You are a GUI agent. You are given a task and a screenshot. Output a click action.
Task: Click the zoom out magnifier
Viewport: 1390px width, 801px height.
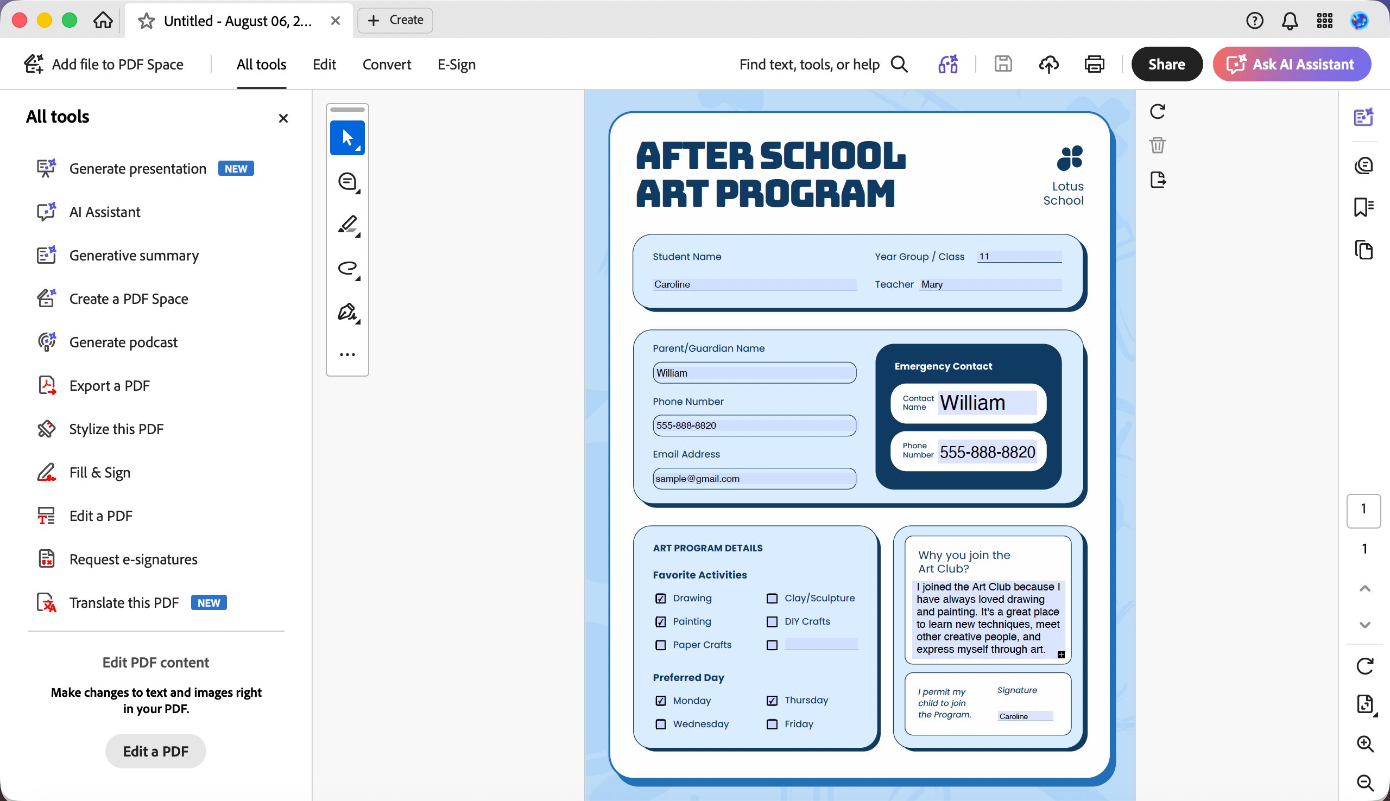pyautogui.click(x=1365, y=783)
